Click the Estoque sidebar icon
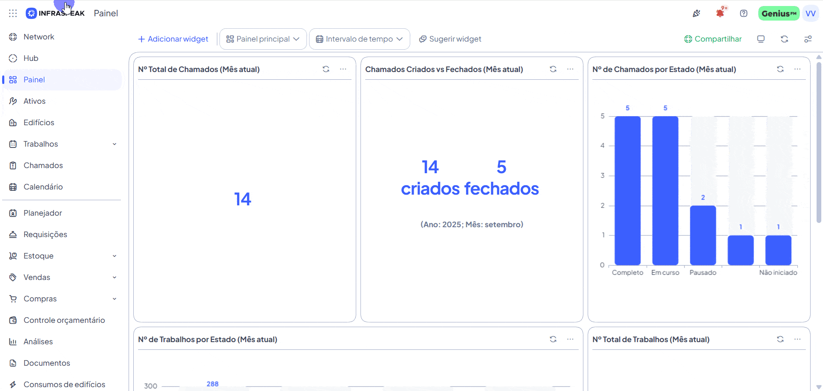This screenshot has width=823, height=391. (x=13, y=256)
